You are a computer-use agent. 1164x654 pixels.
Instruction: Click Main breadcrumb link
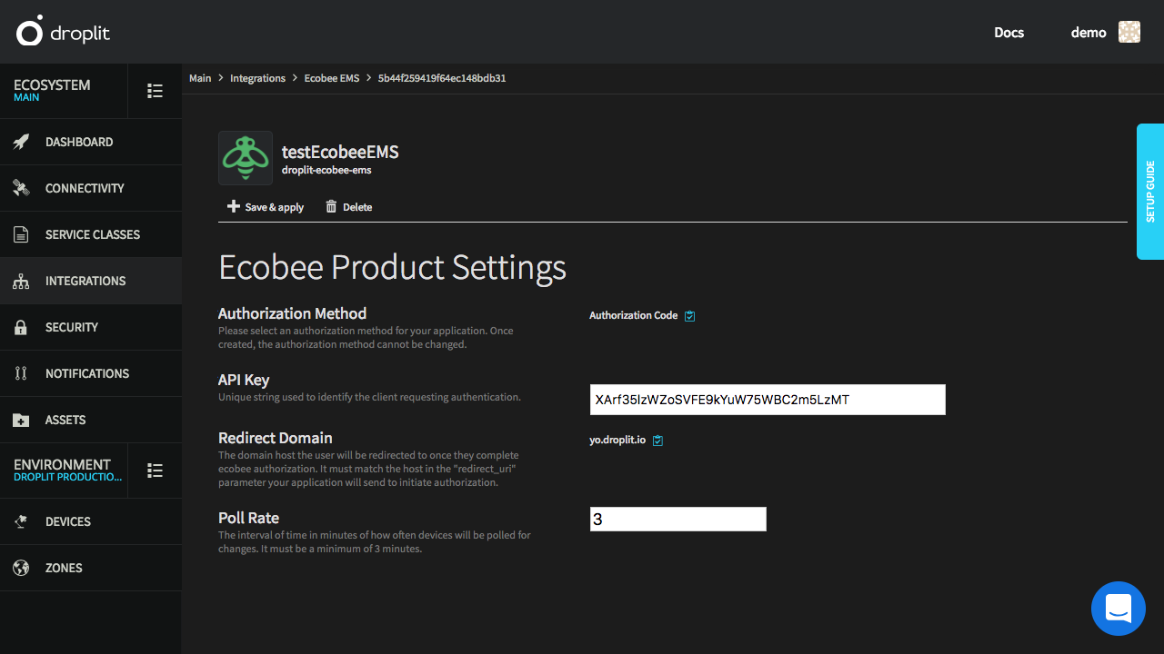[200, 78]
